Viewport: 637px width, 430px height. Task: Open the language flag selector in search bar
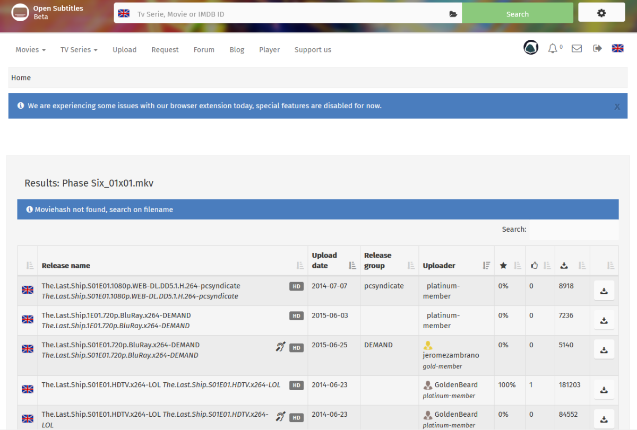(x=124, y=13)
